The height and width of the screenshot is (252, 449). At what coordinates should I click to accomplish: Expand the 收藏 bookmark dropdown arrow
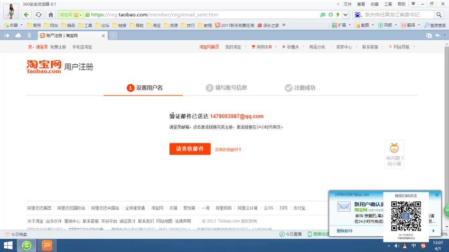point(22,25)
